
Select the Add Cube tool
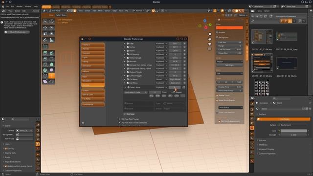click(45, 46)
